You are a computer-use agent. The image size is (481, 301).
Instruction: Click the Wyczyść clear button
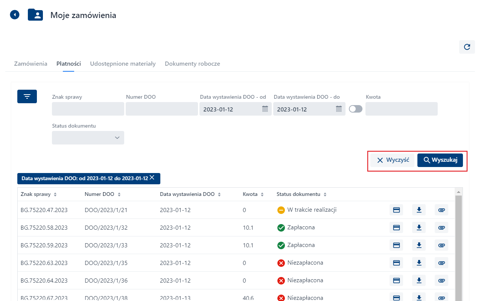tap(393, 160)
